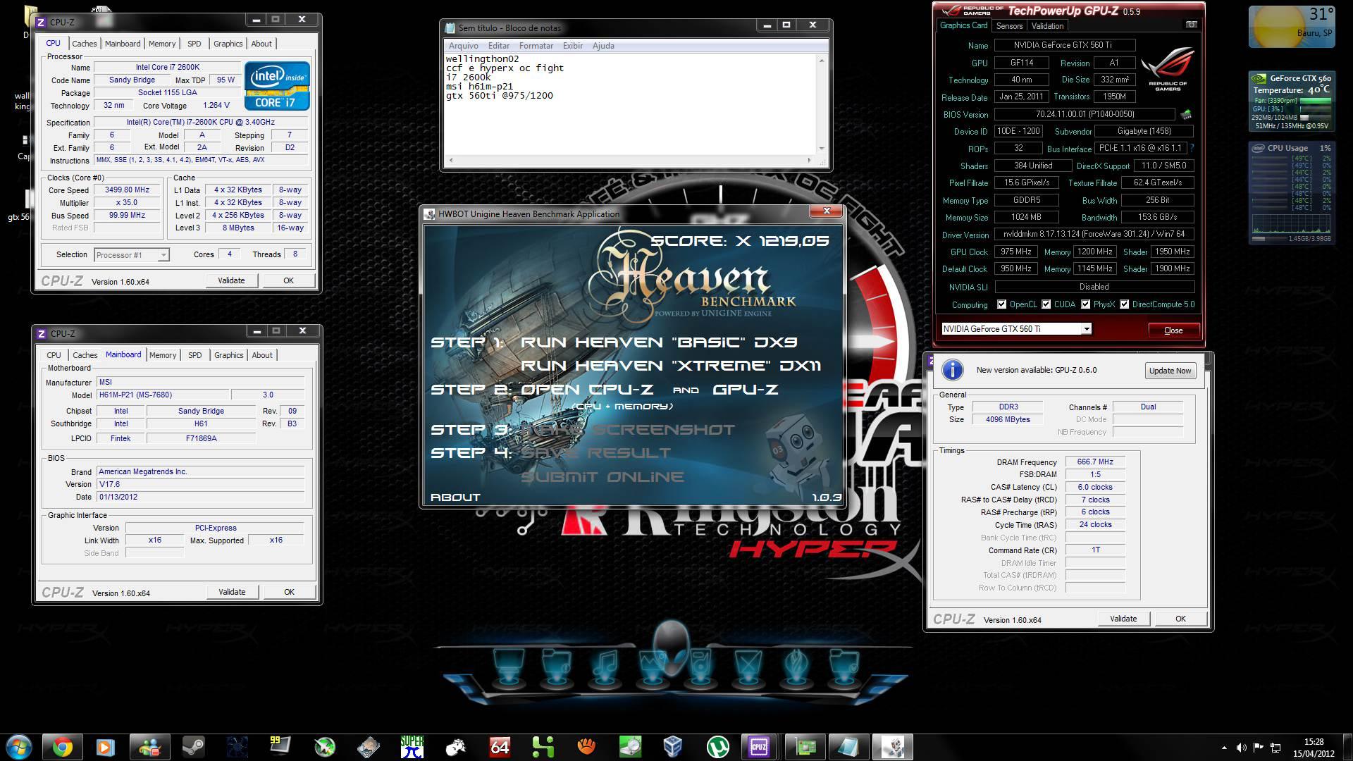
Task: Click the GeForce GTX 560 monitor gadget
Action: point(1292,102)
